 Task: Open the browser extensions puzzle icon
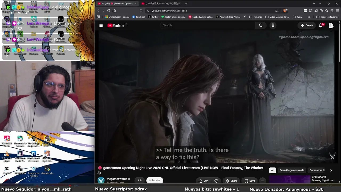311,11
